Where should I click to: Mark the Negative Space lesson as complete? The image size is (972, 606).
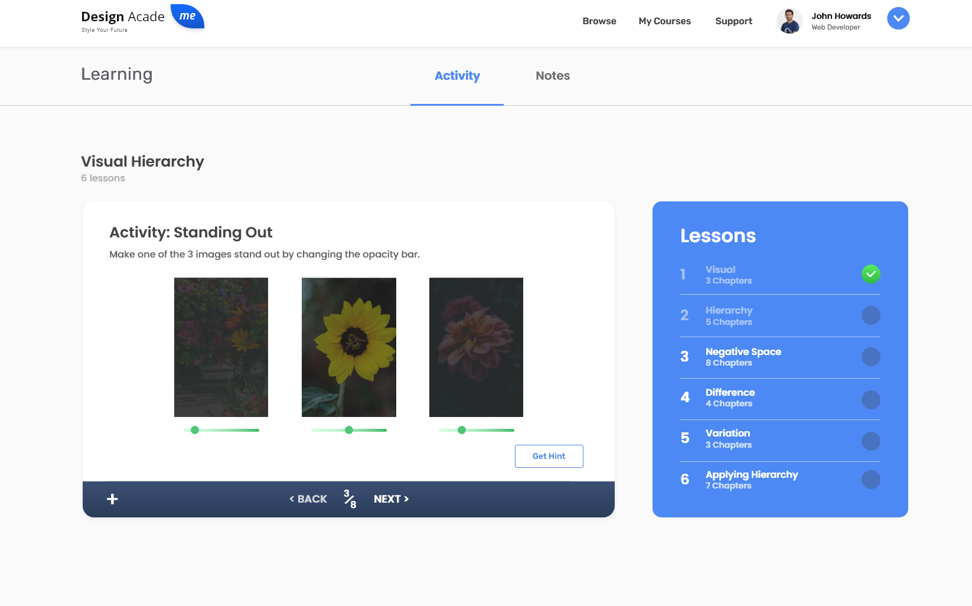pos(870,357)
